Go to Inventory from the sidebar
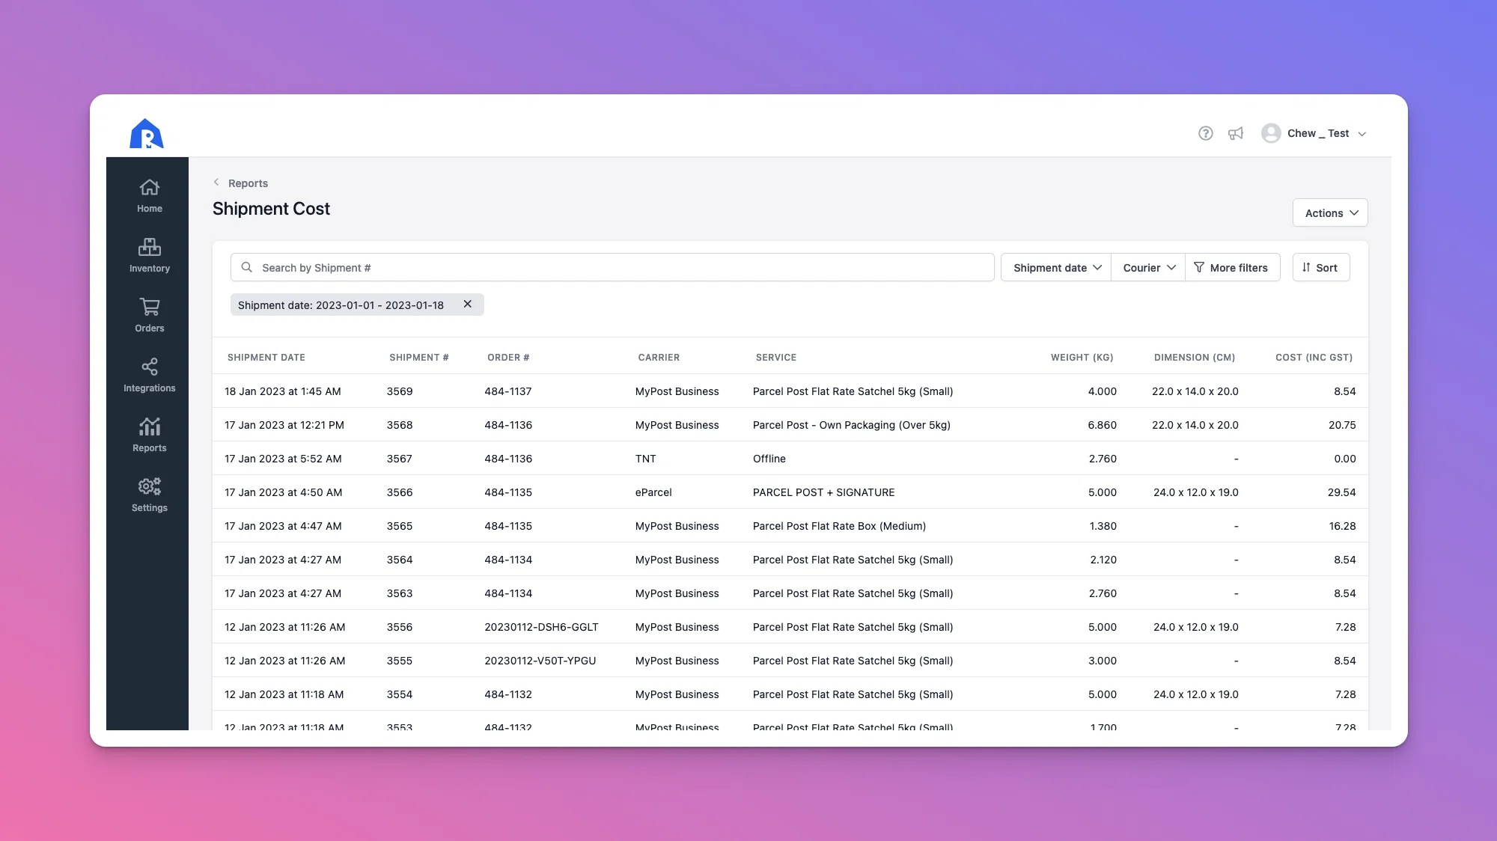Image resolution: width=1497 pixels, height=841 pixels. pyautogui.click(x=149, y=256)
